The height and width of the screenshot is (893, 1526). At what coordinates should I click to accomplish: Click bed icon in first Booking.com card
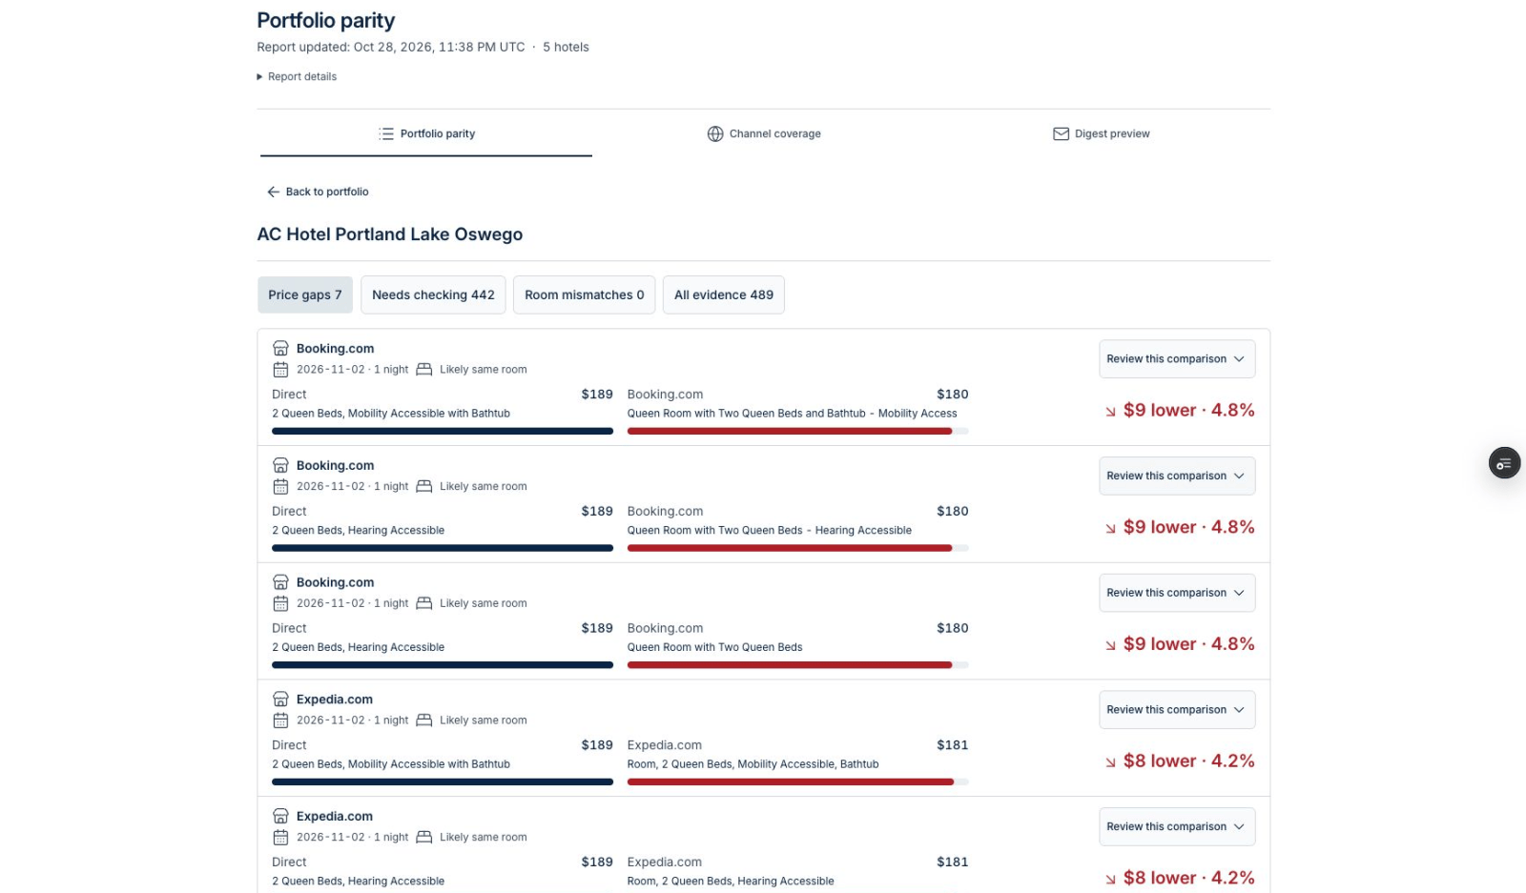[424, 370]
